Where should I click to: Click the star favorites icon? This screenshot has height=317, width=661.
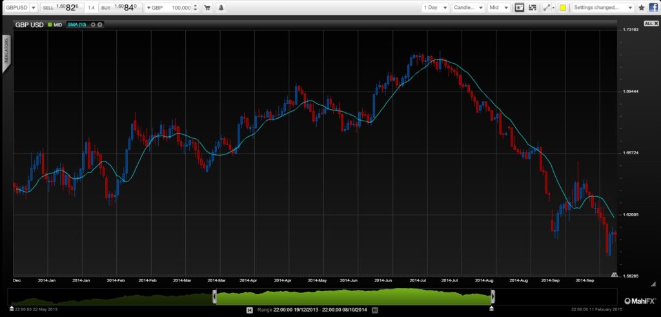pyautogui.click(x=641, y=8)
